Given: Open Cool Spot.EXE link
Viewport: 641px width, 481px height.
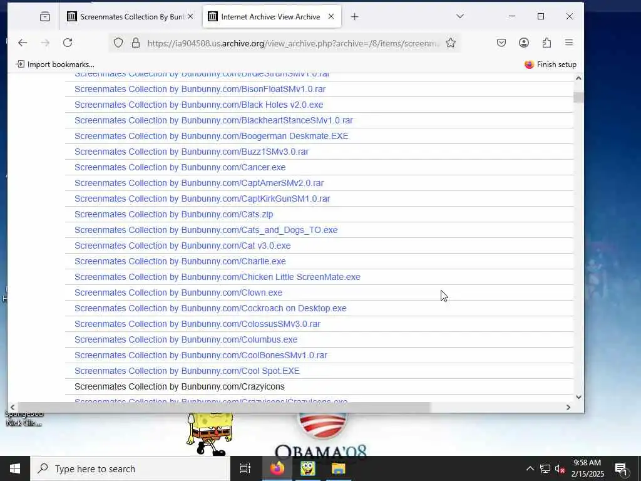Looking at the screenshot, I should (x=187, y=371).
